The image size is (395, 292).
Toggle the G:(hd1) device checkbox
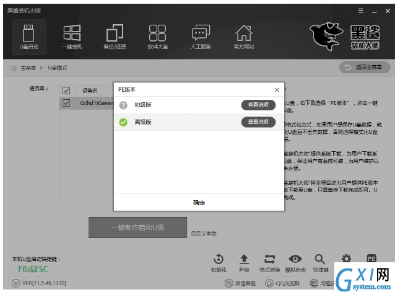66,103
